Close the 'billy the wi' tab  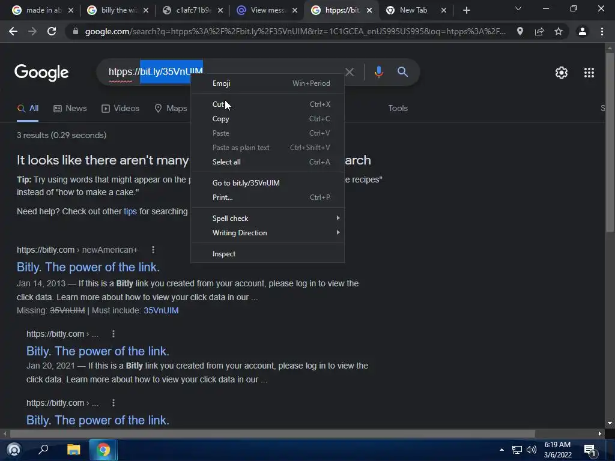coord(146,11)
